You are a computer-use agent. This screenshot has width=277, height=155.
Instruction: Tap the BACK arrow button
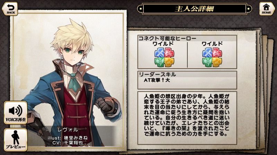click(x=10, y=9)
